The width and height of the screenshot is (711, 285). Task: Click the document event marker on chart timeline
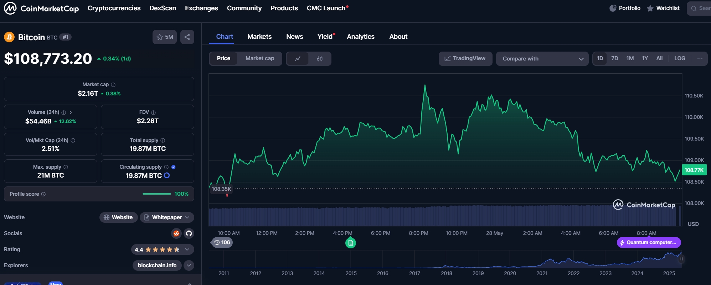coord(351,243)
